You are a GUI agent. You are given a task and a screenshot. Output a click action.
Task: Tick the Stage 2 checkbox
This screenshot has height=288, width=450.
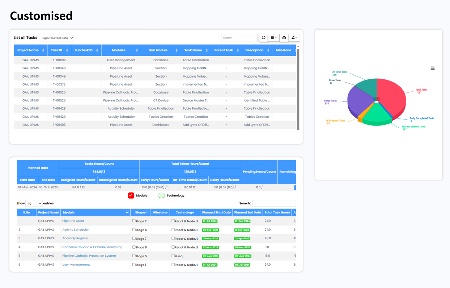coord(134,221)
